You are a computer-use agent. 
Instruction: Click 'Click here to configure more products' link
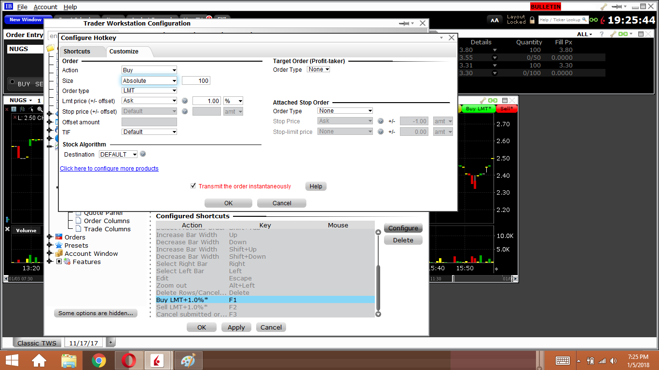pyautogui.click(x=109, y=169)
